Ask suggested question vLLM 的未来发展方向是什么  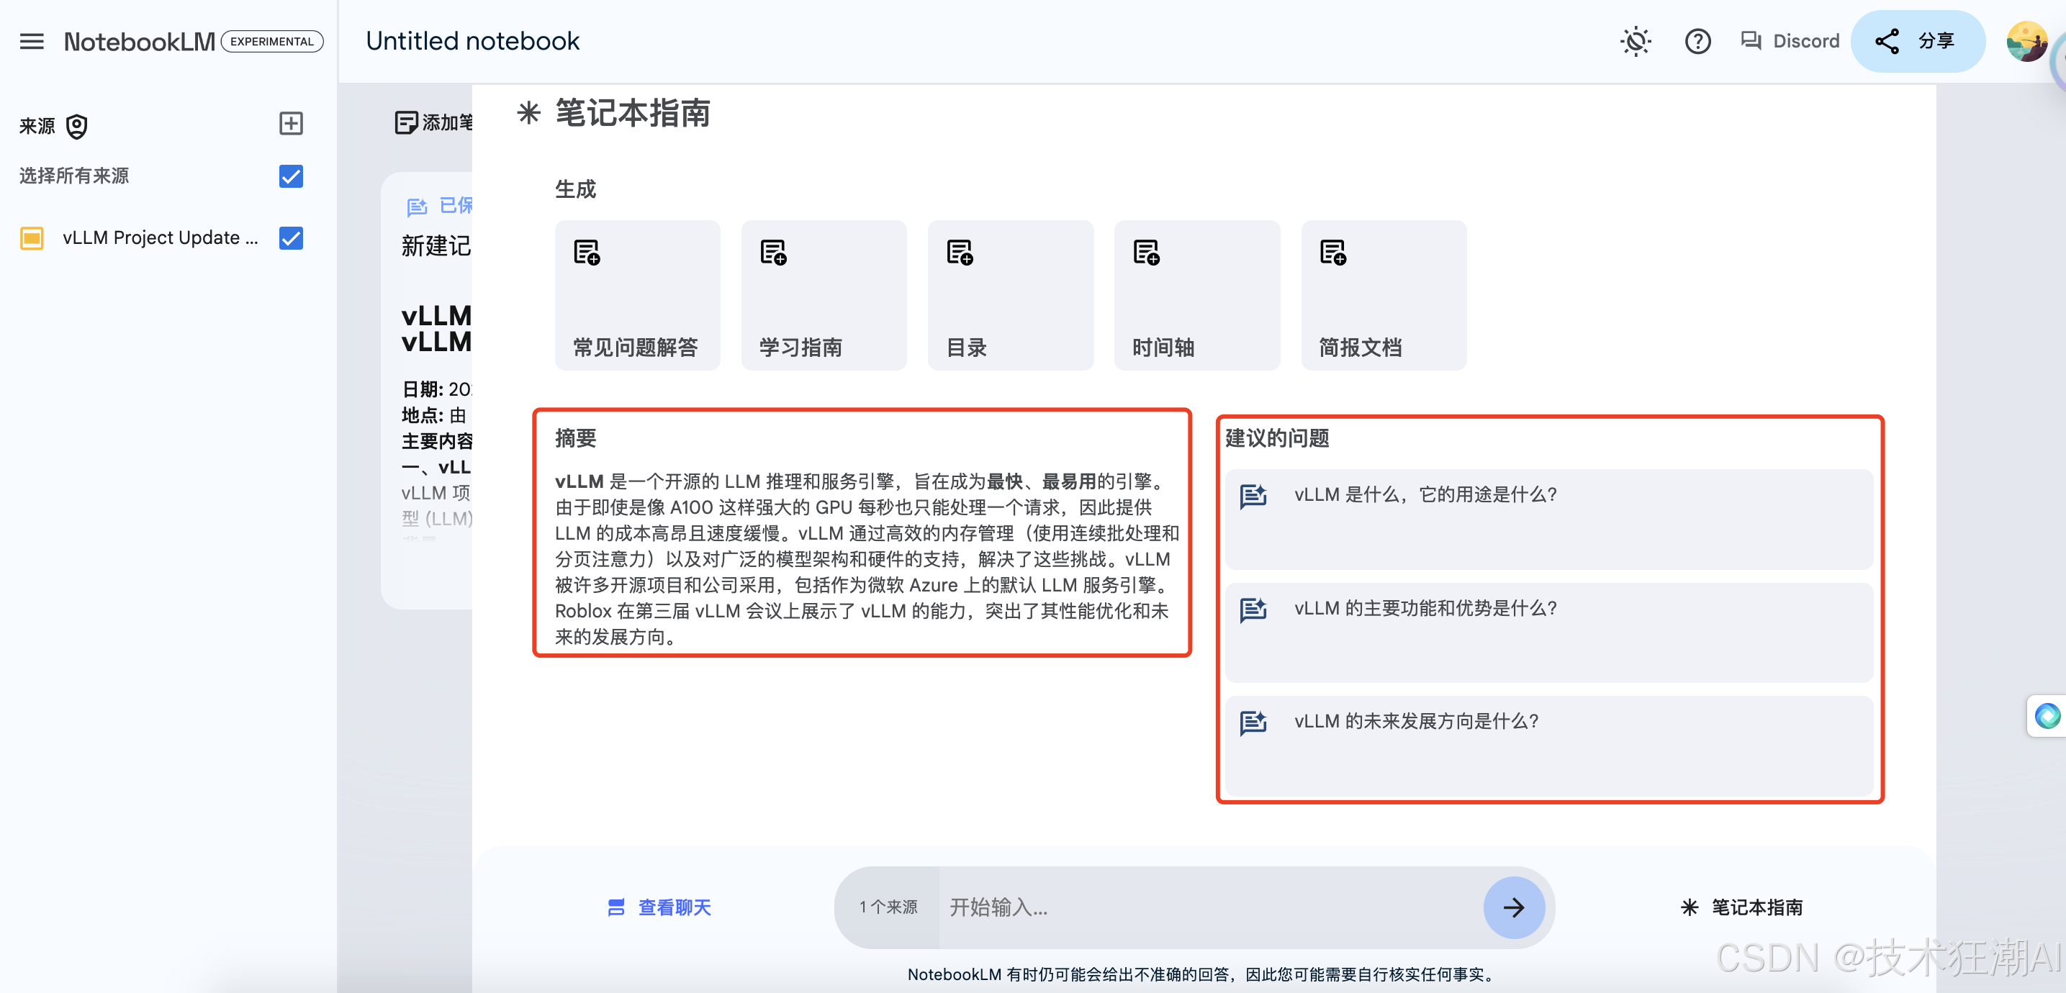1548,745
